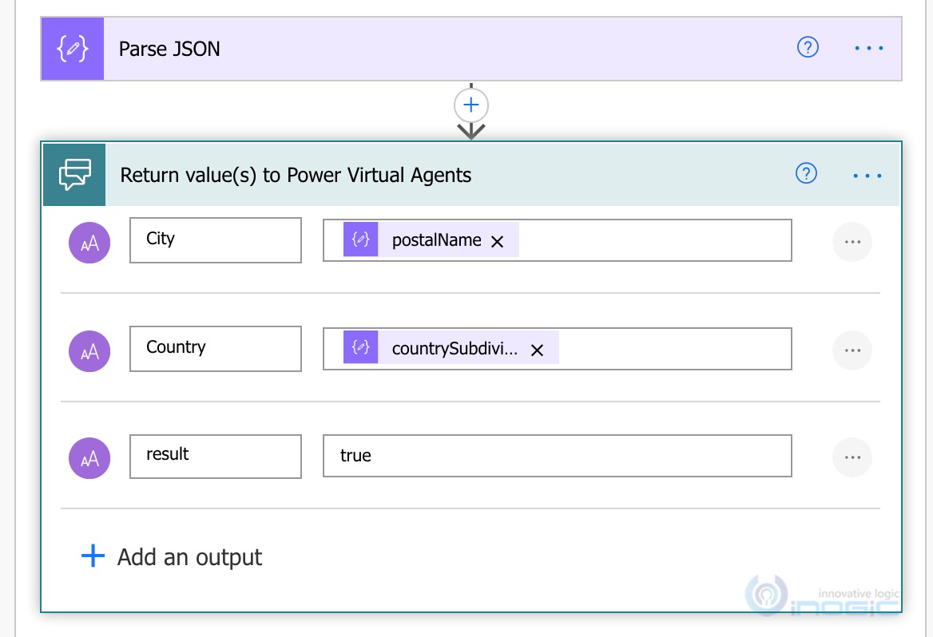Remove the countrySubdivision dynamic token
The height and width of the screenshot is (637, 933).
click(x=537, y=350)
